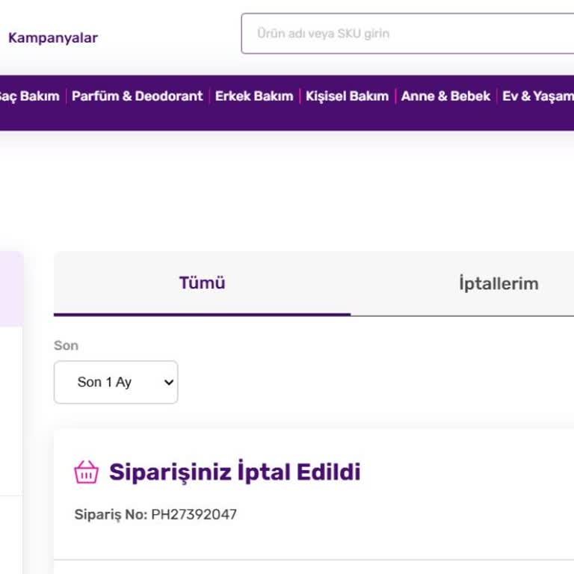Go to Erkek Bakım category
Viewport: 574px width, 574px height.
254,96
